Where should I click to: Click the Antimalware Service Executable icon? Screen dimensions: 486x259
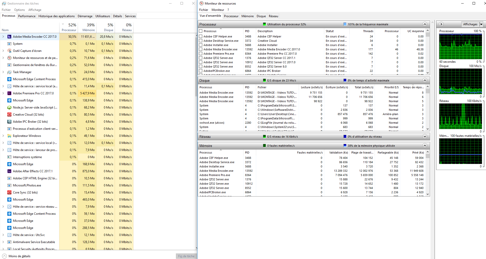(x=9, y=242)
